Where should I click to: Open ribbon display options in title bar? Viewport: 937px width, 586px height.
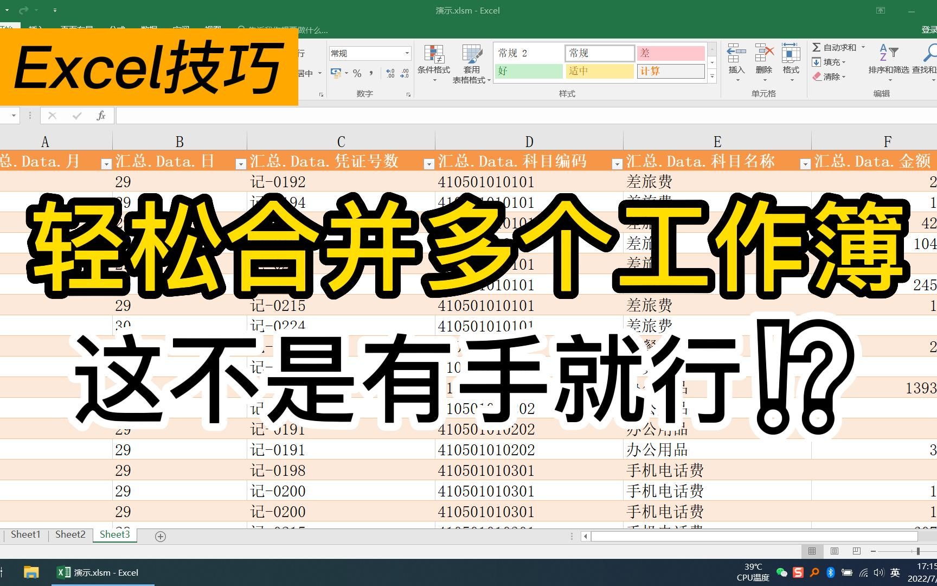point(881,10)
